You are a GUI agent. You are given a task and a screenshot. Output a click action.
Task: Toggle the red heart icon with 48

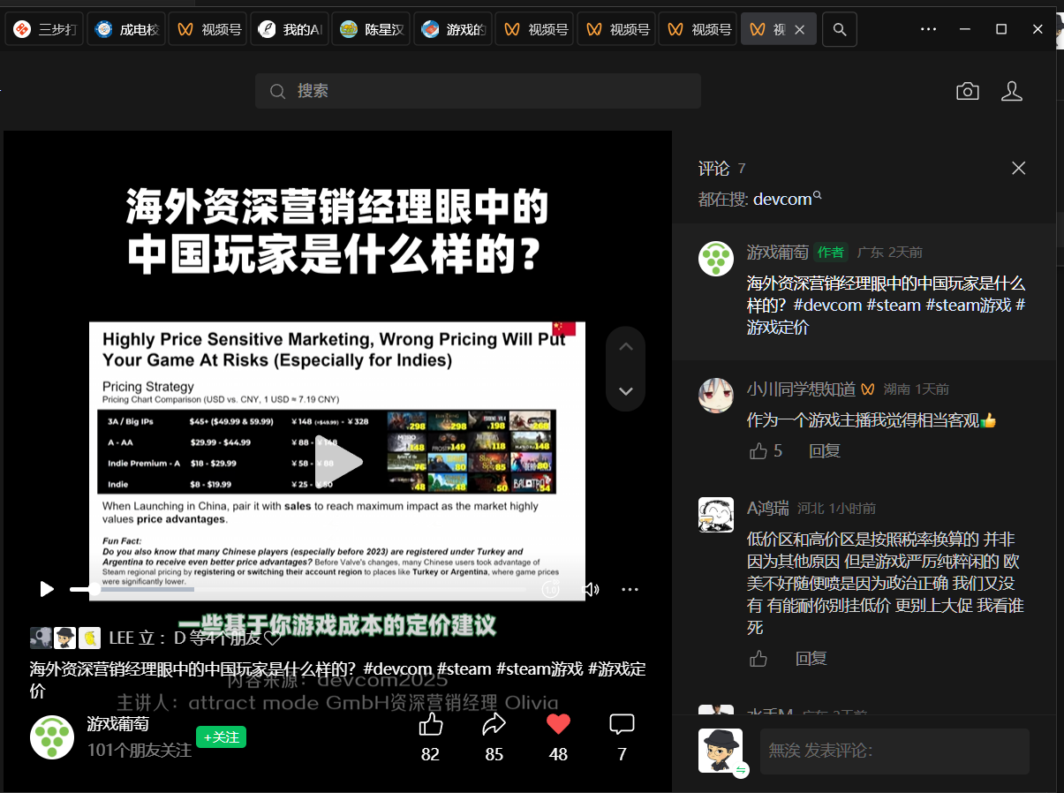(x=558, y=725)
